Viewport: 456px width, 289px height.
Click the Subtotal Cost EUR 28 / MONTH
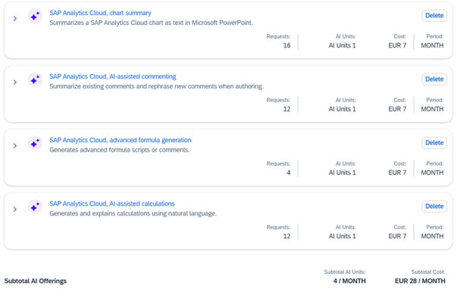click(x=420, y=281)
